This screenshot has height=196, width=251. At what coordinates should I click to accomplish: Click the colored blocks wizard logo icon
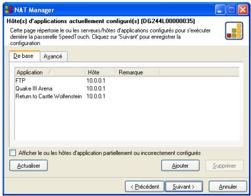[x=234, y=31]
